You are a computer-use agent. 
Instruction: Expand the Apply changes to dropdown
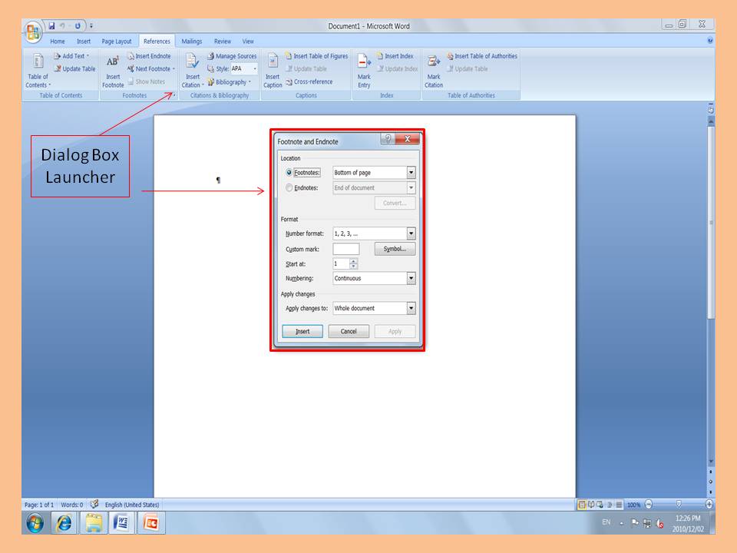click(x=411, y=308)
